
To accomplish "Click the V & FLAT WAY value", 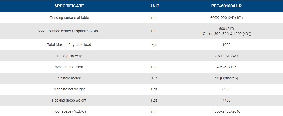I will pyautogui.click(x=226, y=56).
